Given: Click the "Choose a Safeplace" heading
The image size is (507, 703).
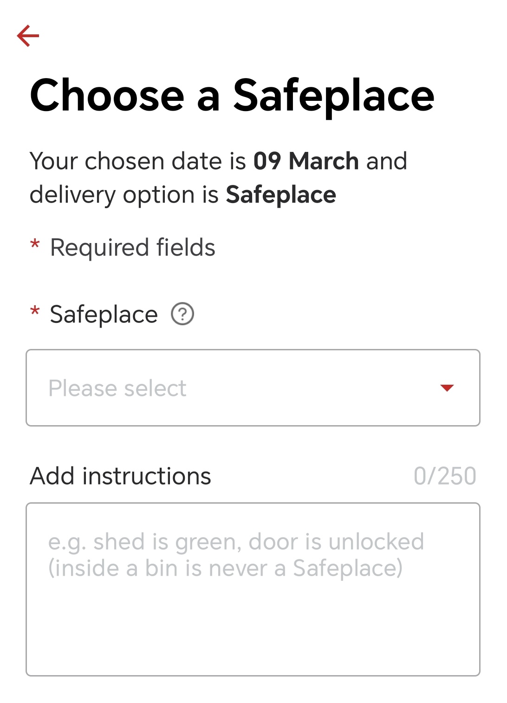Looking at the screenshot, I should [232, 95].
